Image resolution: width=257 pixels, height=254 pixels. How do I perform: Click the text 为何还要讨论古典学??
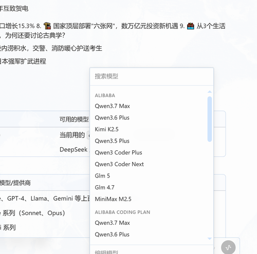(x=35, y=35)
